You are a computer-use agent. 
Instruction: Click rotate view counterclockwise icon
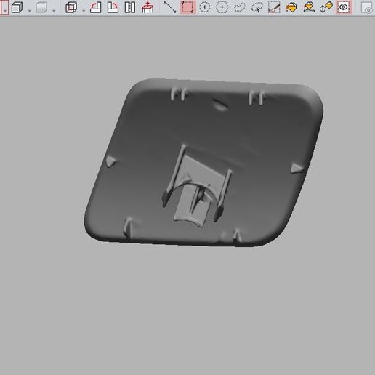96,7
